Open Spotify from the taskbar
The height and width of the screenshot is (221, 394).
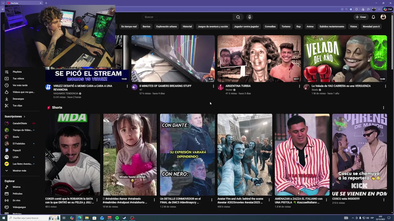tap(117, 218)
